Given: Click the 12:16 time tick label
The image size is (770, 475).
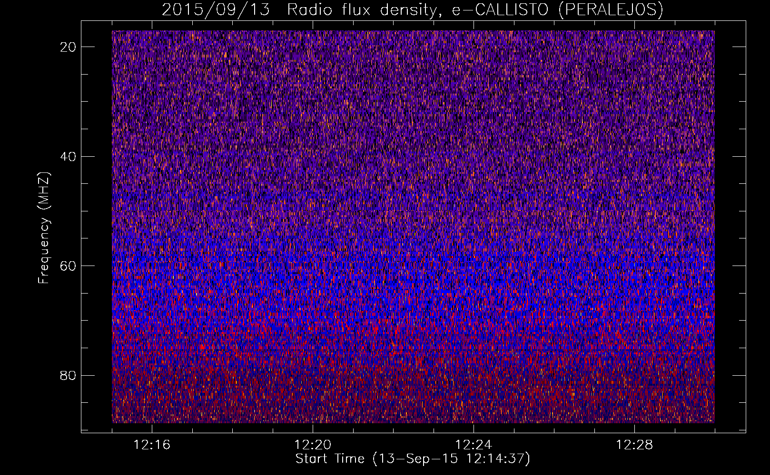Looking at the screenshot, I should click(152, 445).
